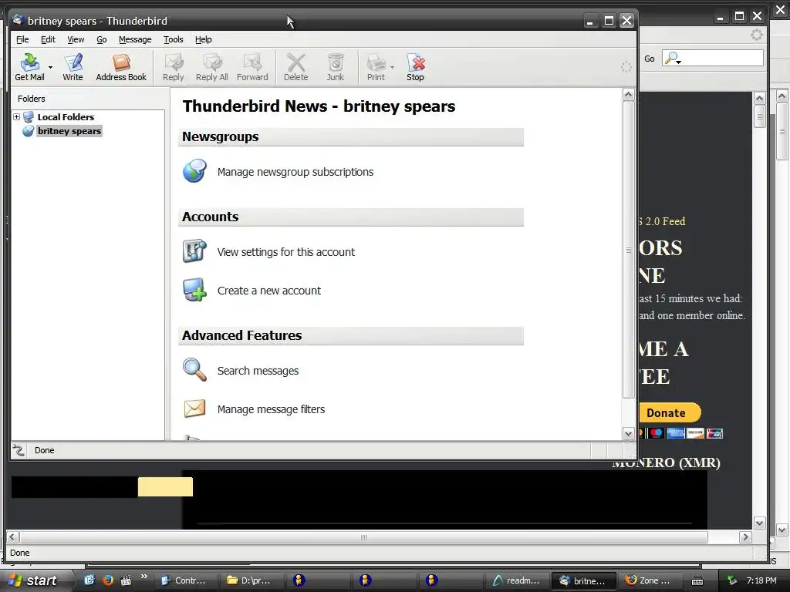Image resolution: width=790 pixels, height=592 pixels.
Task: Switch to the readm... taskbar item
Action: (517, 581)
